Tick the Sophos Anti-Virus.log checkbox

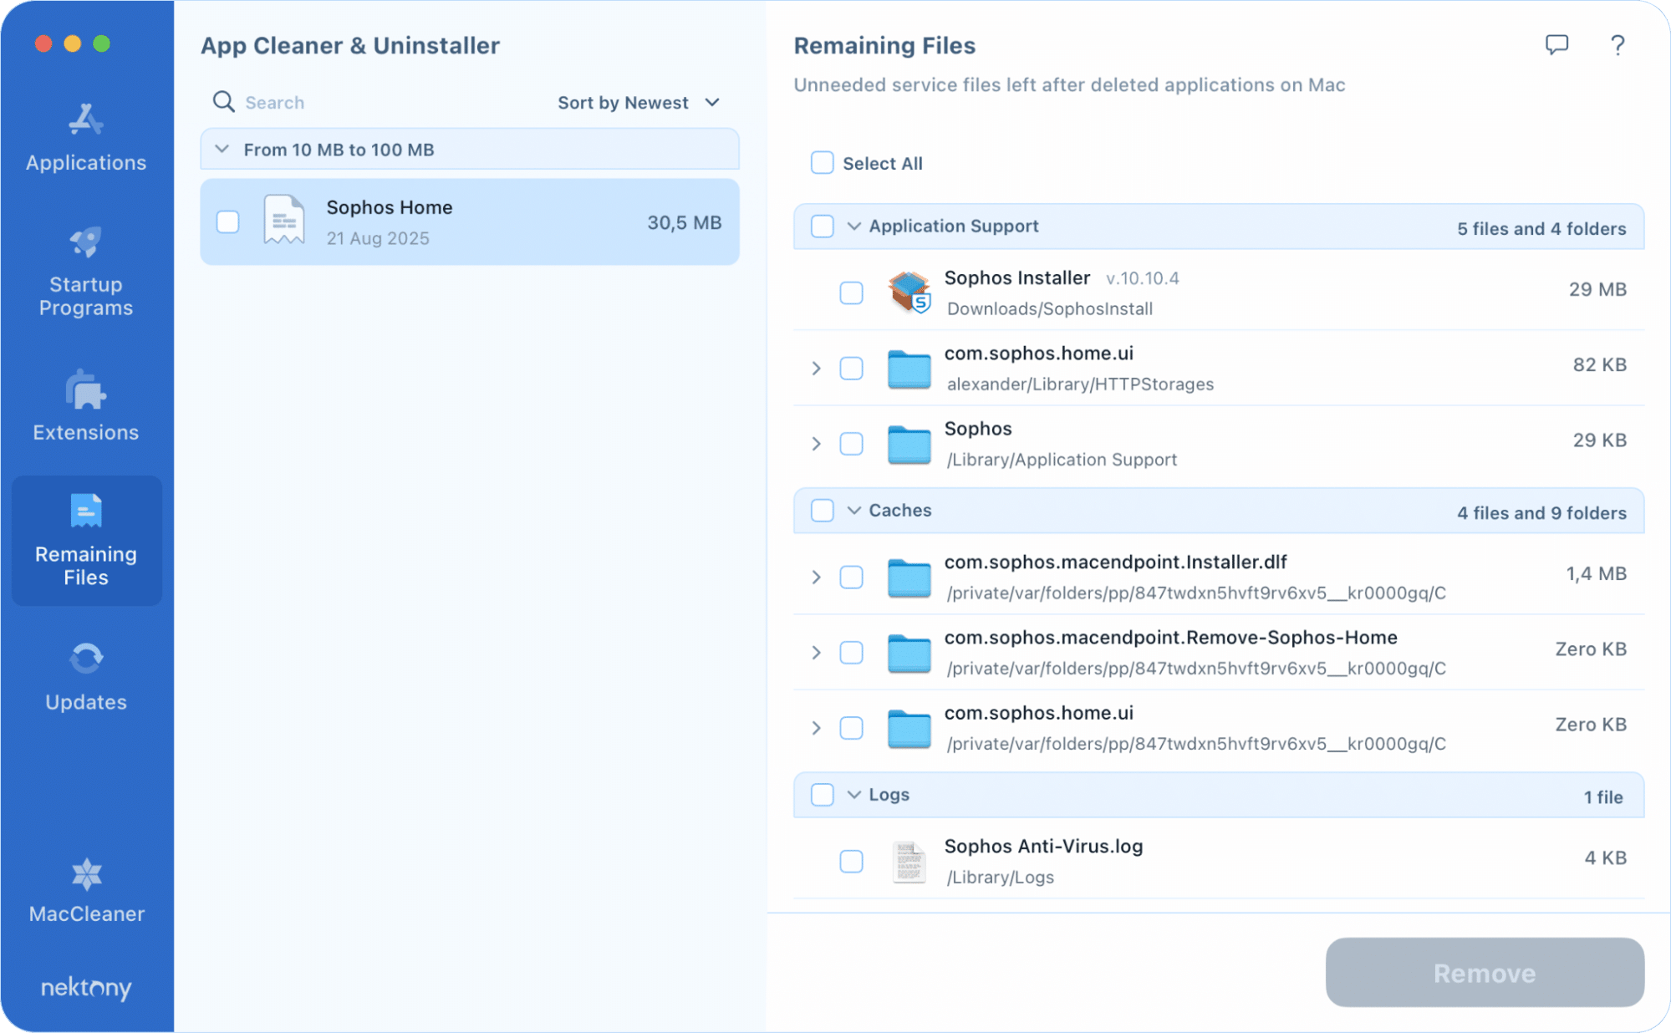[851, 861]
